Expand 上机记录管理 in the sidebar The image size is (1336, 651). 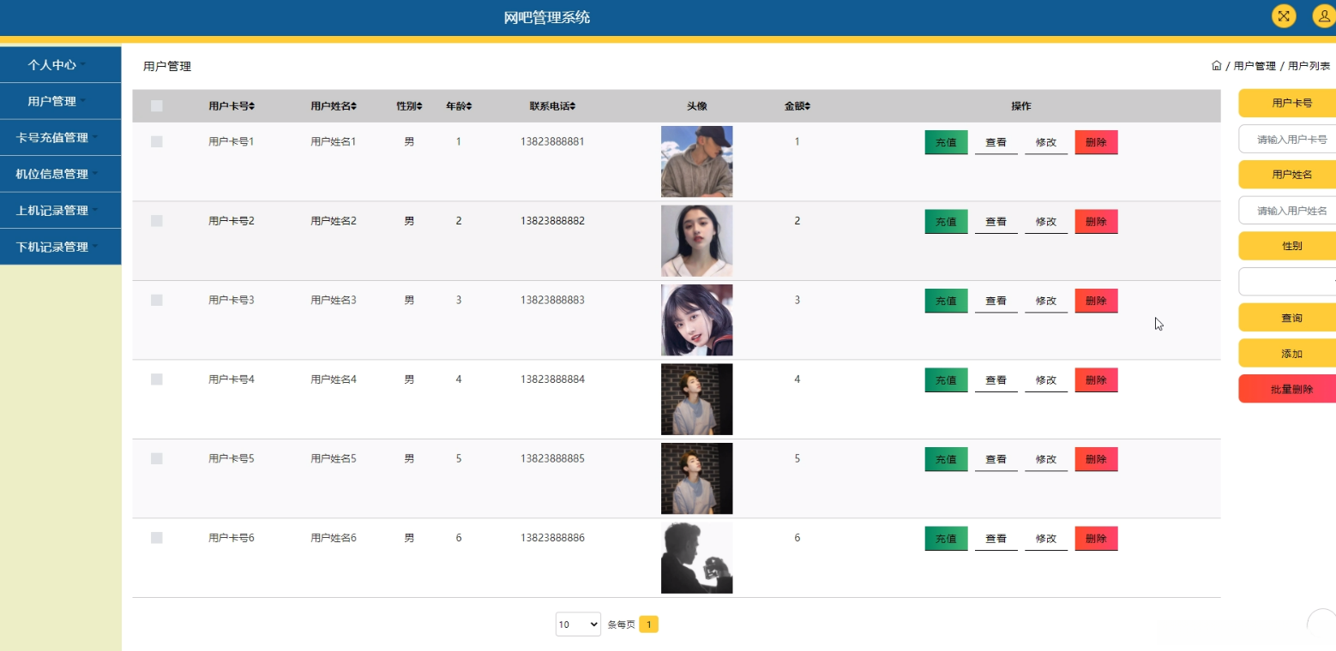[60, 211]
